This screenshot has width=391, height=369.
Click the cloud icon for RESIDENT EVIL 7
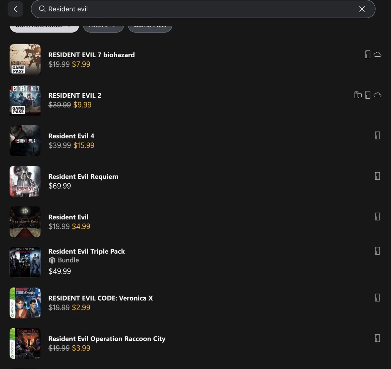(x=378, y=54)
